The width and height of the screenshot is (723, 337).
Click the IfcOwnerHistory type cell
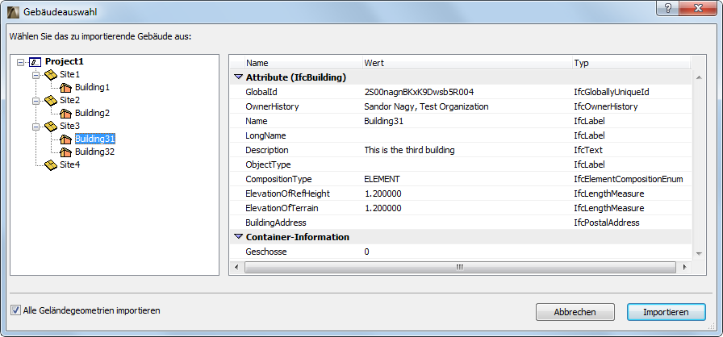pos(605,106)
